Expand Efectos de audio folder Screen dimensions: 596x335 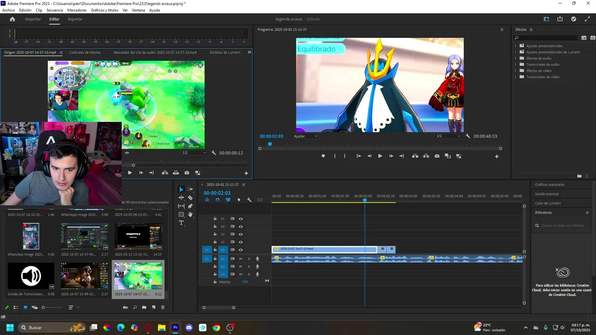click(515, 58)
